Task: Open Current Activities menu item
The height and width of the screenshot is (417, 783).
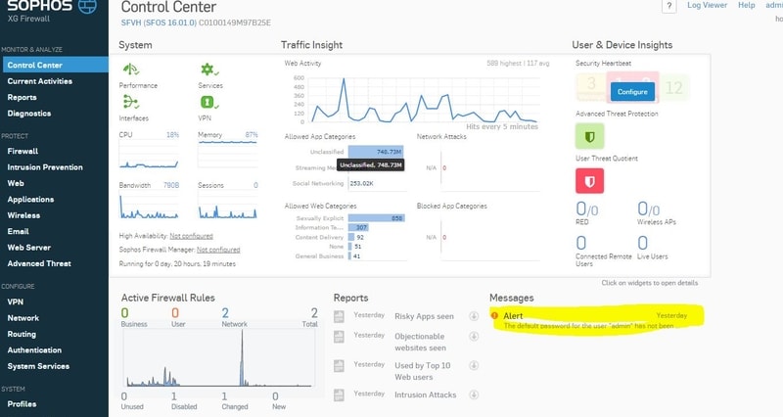Action: [x=40, y=81]
